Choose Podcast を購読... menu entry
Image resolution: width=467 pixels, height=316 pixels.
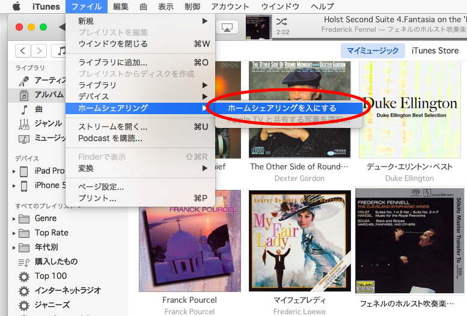pos(140,138)
